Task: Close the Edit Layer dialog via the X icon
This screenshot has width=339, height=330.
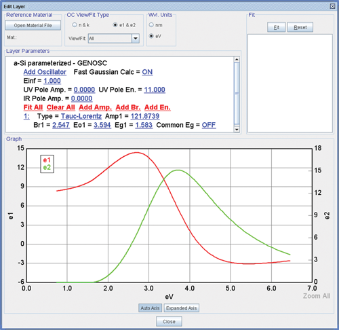Action: [332, 6]
